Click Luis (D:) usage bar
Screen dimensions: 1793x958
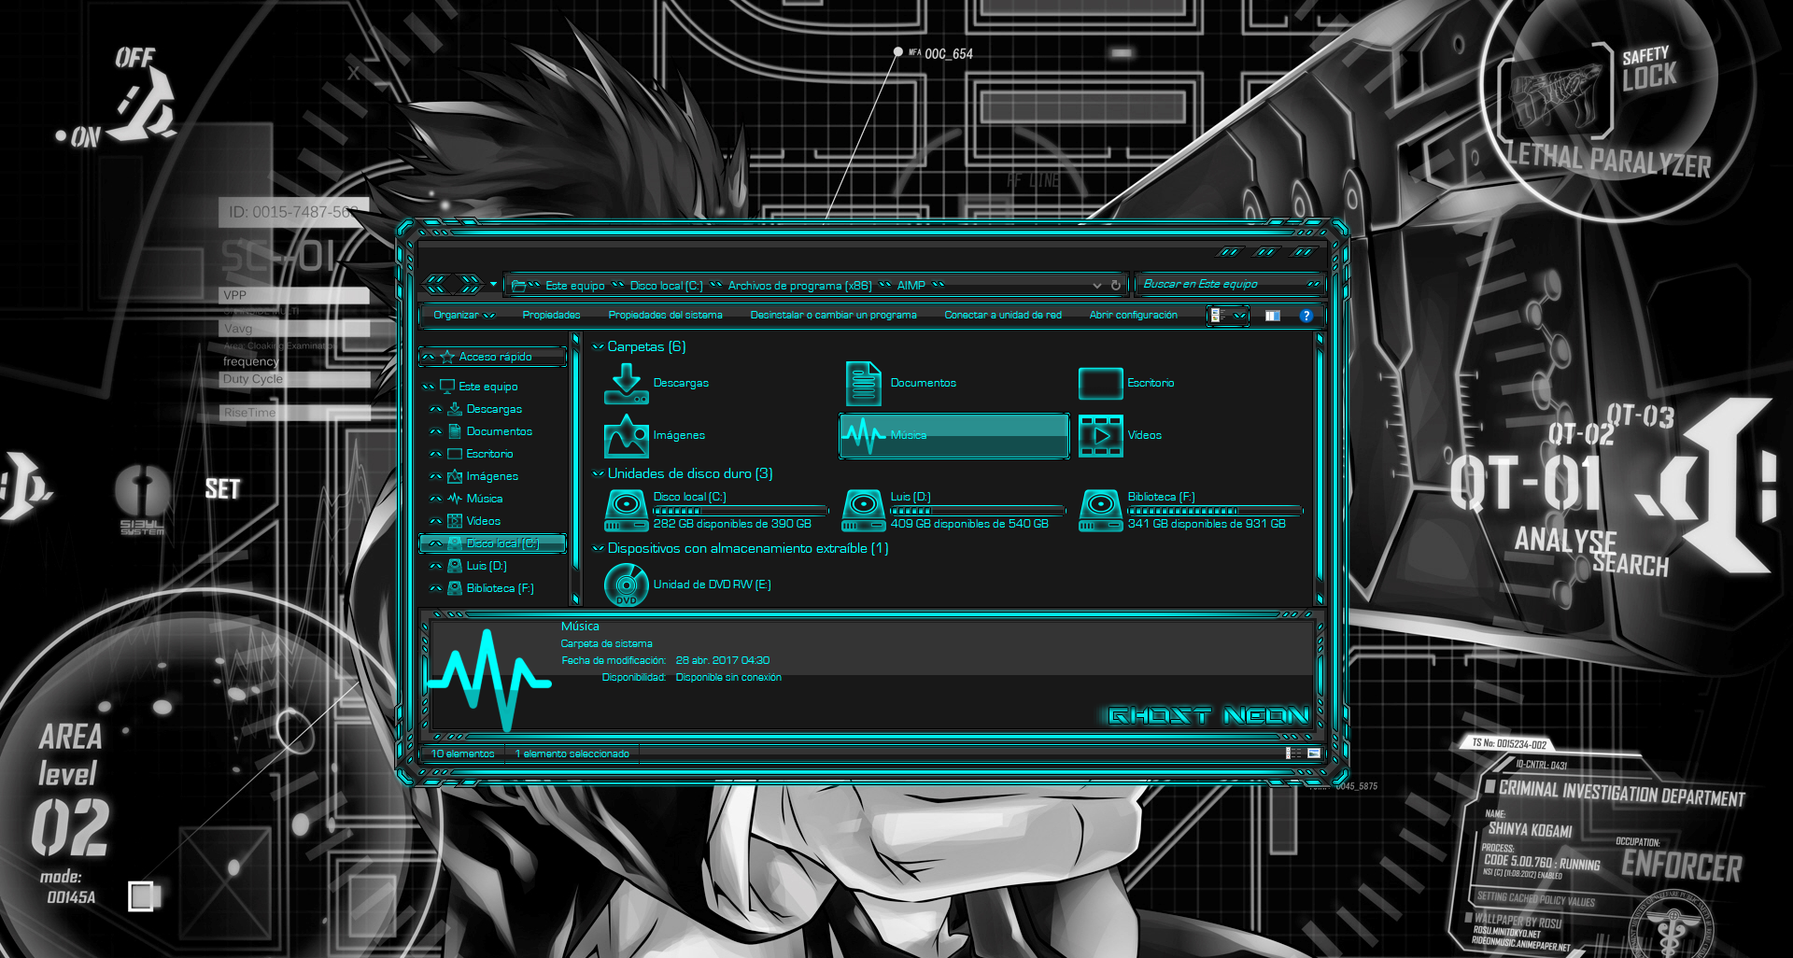click(x=978, y=511)
